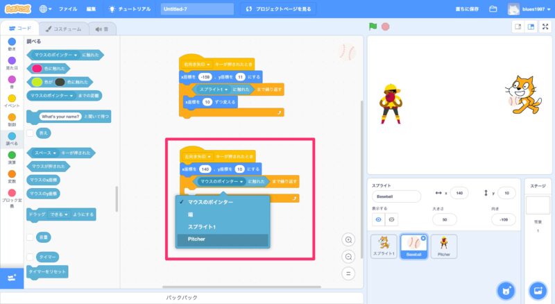Screen dimensions: 555x304
Task: Check the タイマー checkbox
Action: click(x=30, y=255)
